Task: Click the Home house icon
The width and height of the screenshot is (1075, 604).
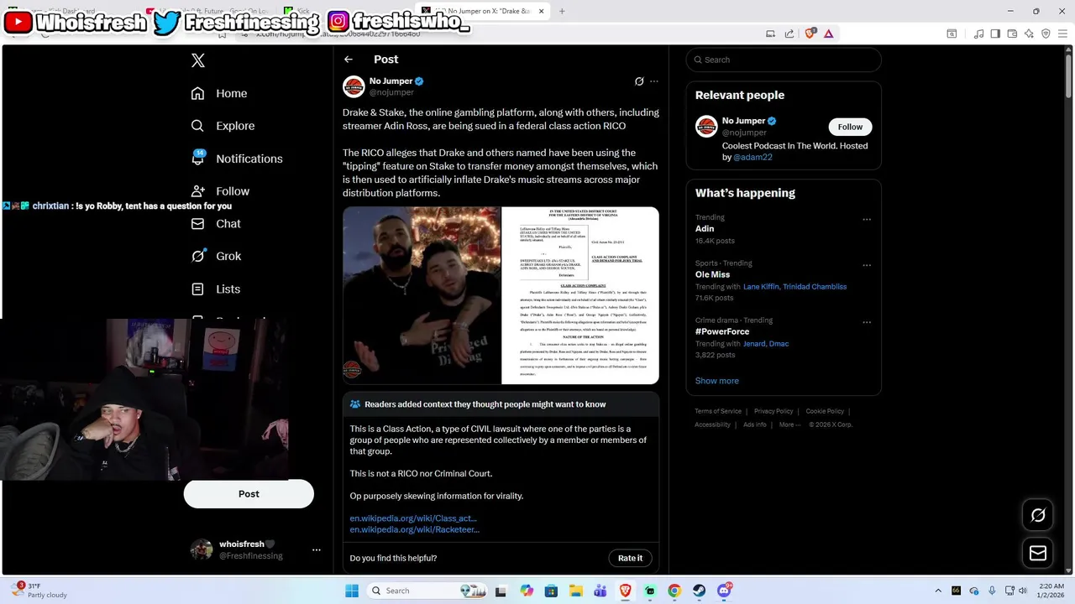Action: pos(197,93)
